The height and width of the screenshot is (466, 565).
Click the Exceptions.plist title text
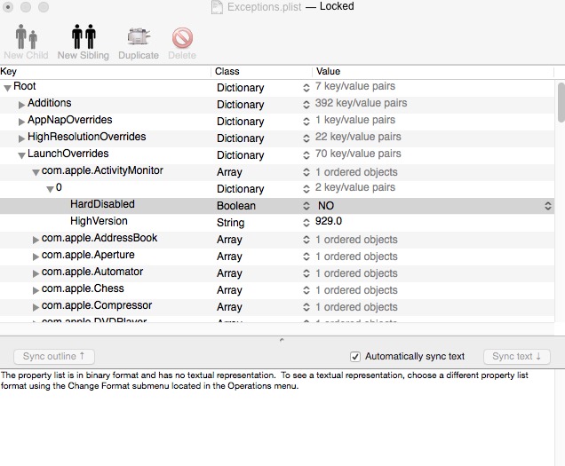(x=264, y=7)
